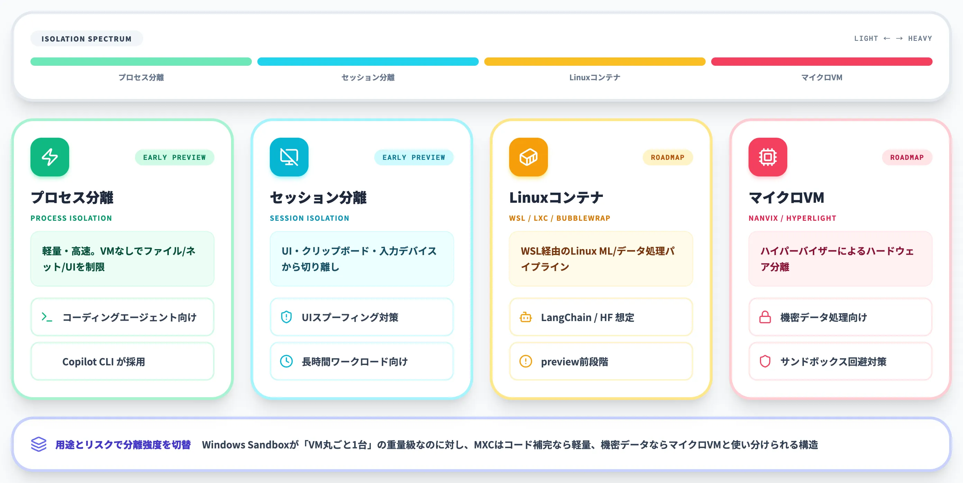The image size is (963, 483).
Task: Select the red マイクロVM spectrum bar
Action: pos(822,62)
